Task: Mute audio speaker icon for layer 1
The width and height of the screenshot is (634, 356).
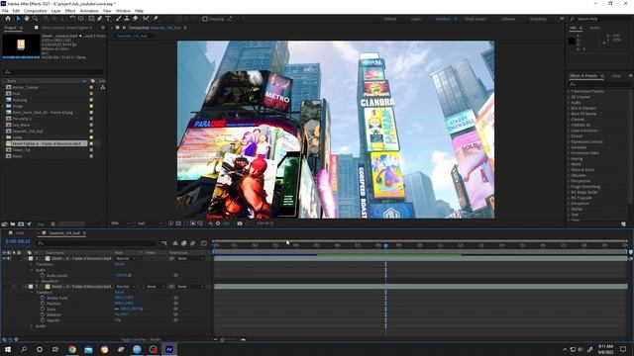Action: [9, 258]
